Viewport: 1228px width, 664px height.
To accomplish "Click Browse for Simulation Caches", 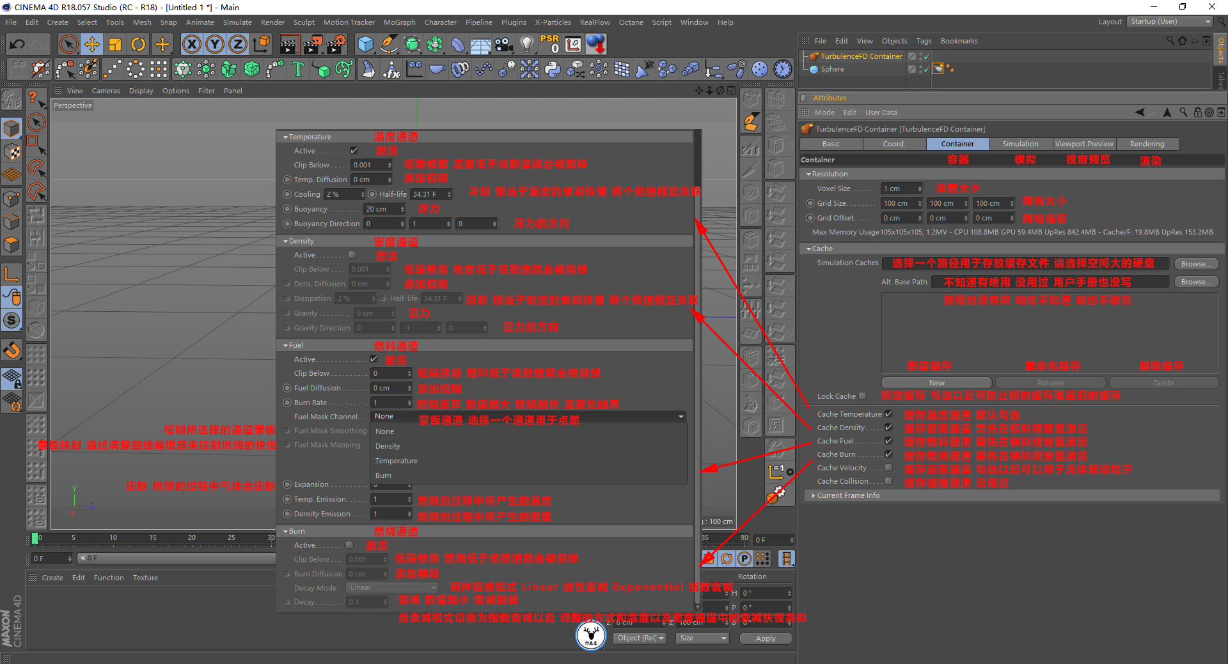I will tap(1196, 264).
